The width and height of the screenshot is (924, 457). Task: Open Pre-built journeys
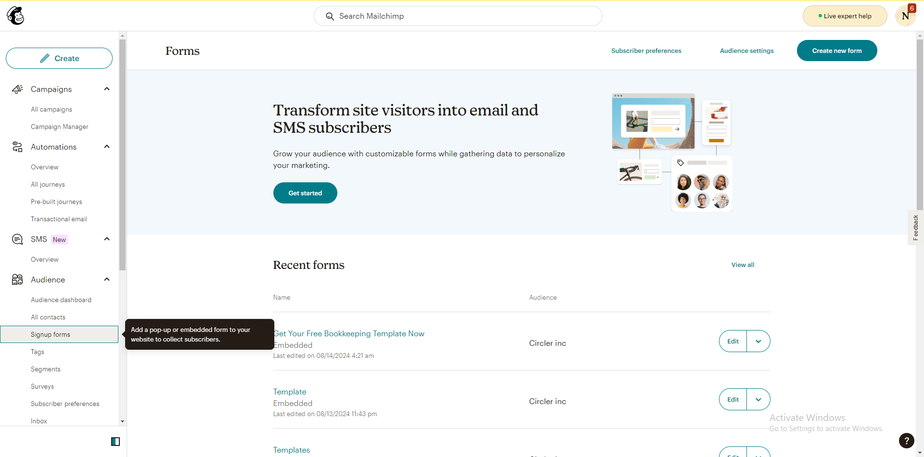(56, 202)
